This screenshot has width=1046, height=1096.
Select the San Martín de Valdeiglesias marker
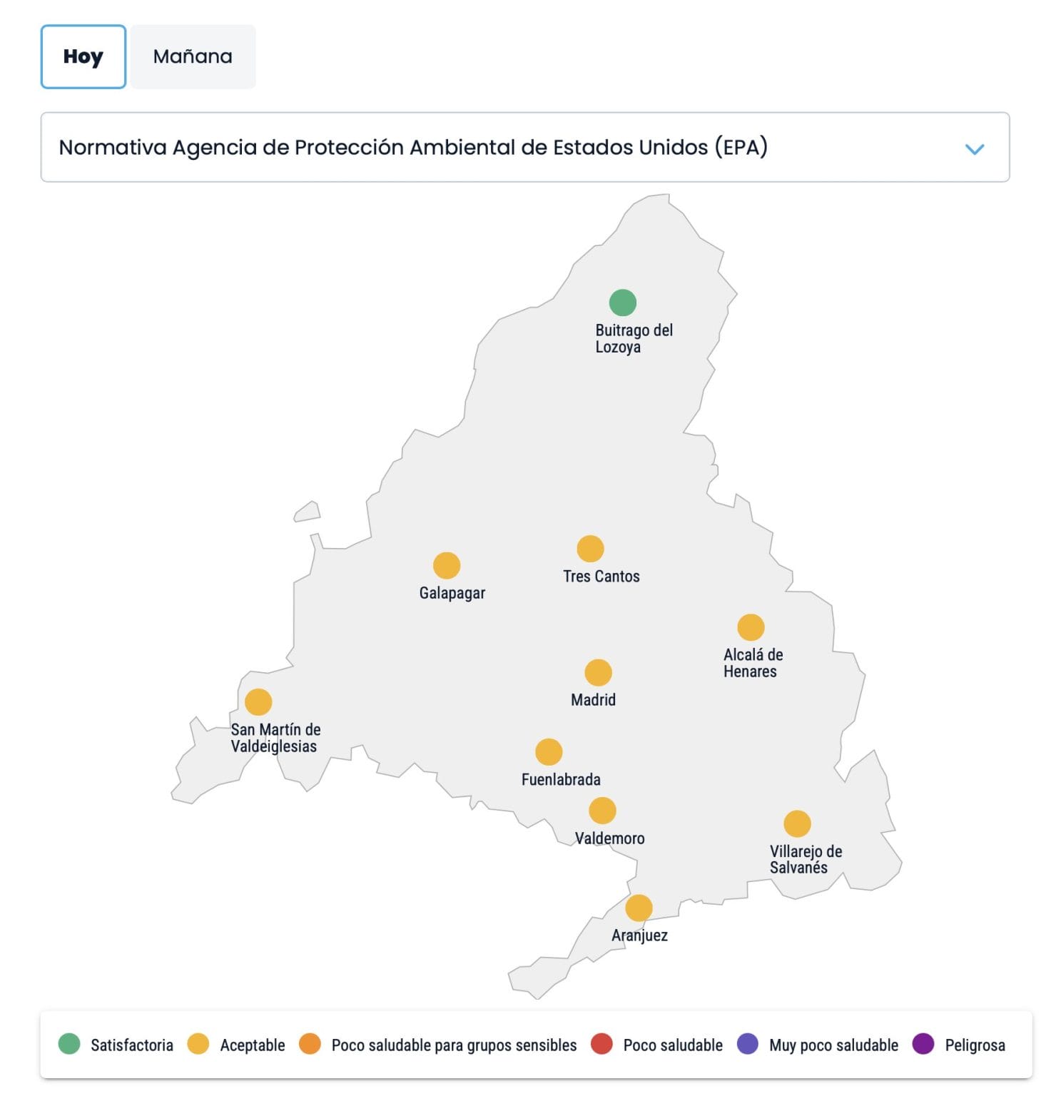click(258, 702)
